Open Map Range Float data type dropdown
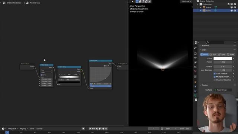238x134 pixels. pos(46,70)
